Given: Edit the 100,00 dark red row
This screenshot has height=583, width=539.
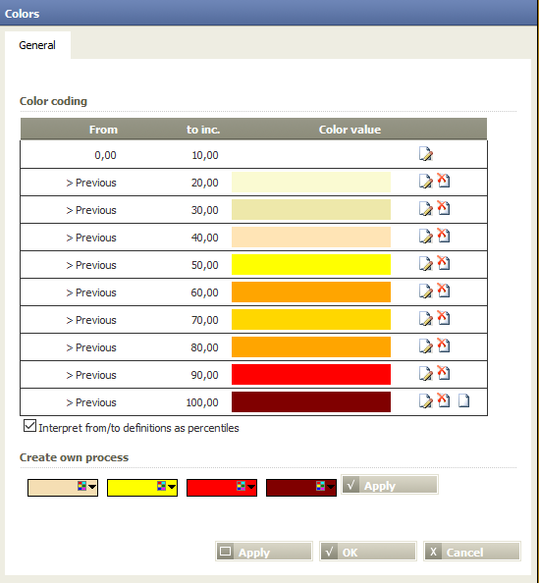Looking at the screenshot, I should [426, 400].
